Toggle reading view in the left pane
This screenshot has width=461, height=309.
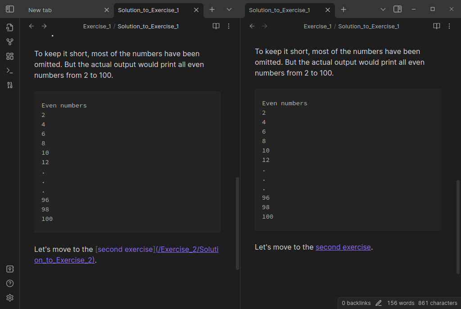click(x=216, y=26)
